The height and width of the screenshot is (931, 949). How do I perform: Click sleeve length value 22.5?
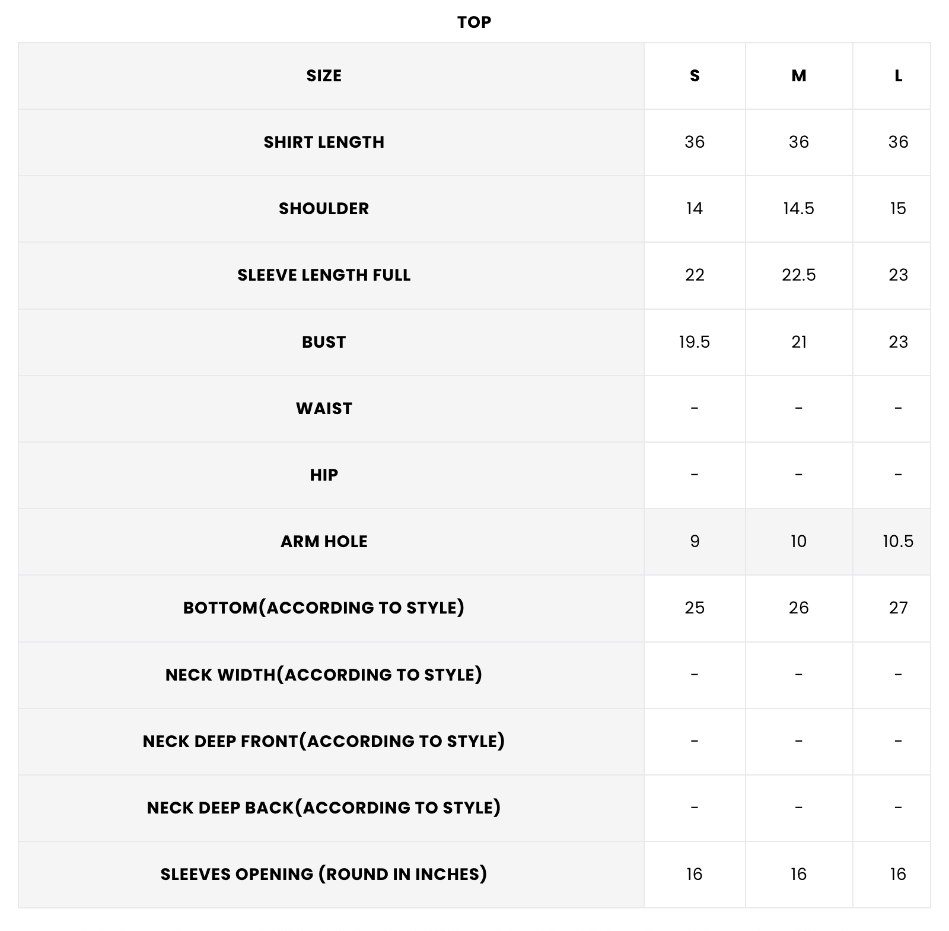[798, 275]
